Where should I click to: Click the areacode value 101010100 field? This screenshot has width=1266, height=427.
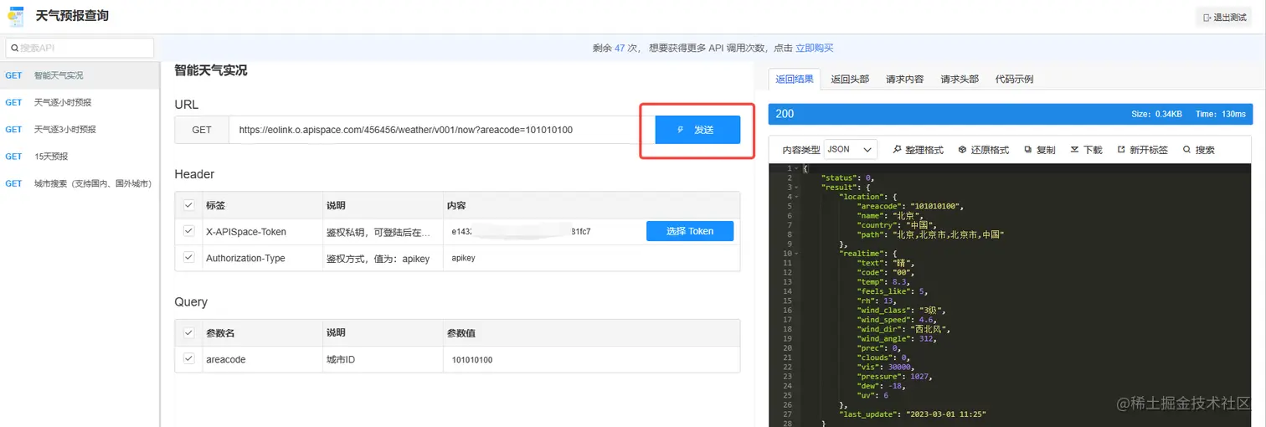pyautogui.click(x=591, y=359)
